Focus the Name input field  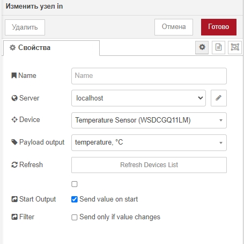click(x=149, y=76)
